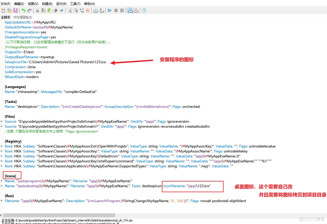Click the Save script icon

pyautogui.click(x=15, y=10)
